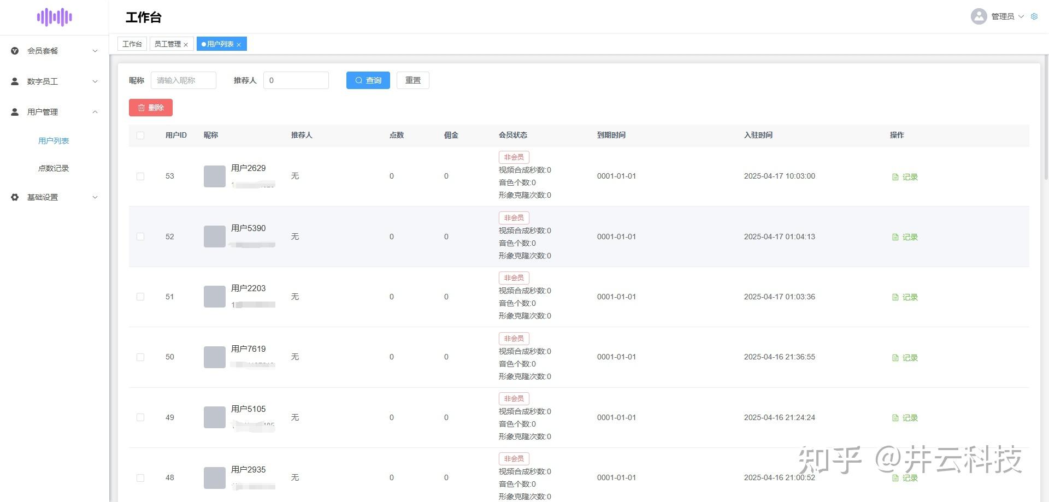Close the 用户列表 tab with its x
Screen dimensions: 1049x502
239,45
